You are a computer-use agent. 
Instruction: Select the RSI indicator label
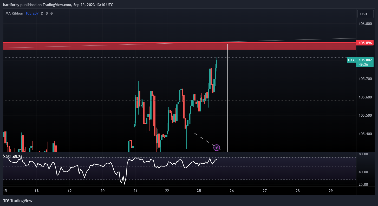[x=8, y=157]
